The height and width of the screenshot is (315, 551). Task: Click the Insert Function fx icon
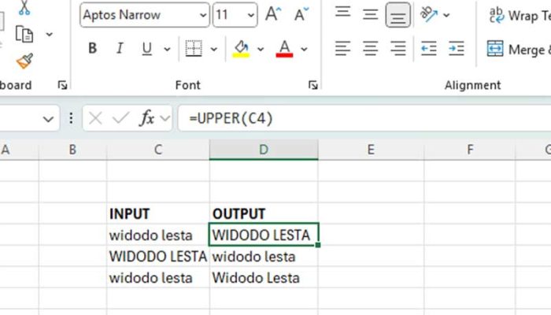[x=146, y=118]
